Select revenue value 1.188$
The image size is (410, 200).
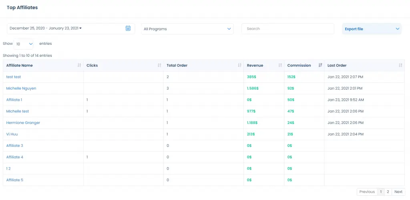click(x=252, y=123)
